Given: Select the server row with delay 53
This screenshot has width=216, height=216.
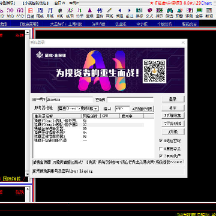Looking at the screenshot, I should point(88,121).
